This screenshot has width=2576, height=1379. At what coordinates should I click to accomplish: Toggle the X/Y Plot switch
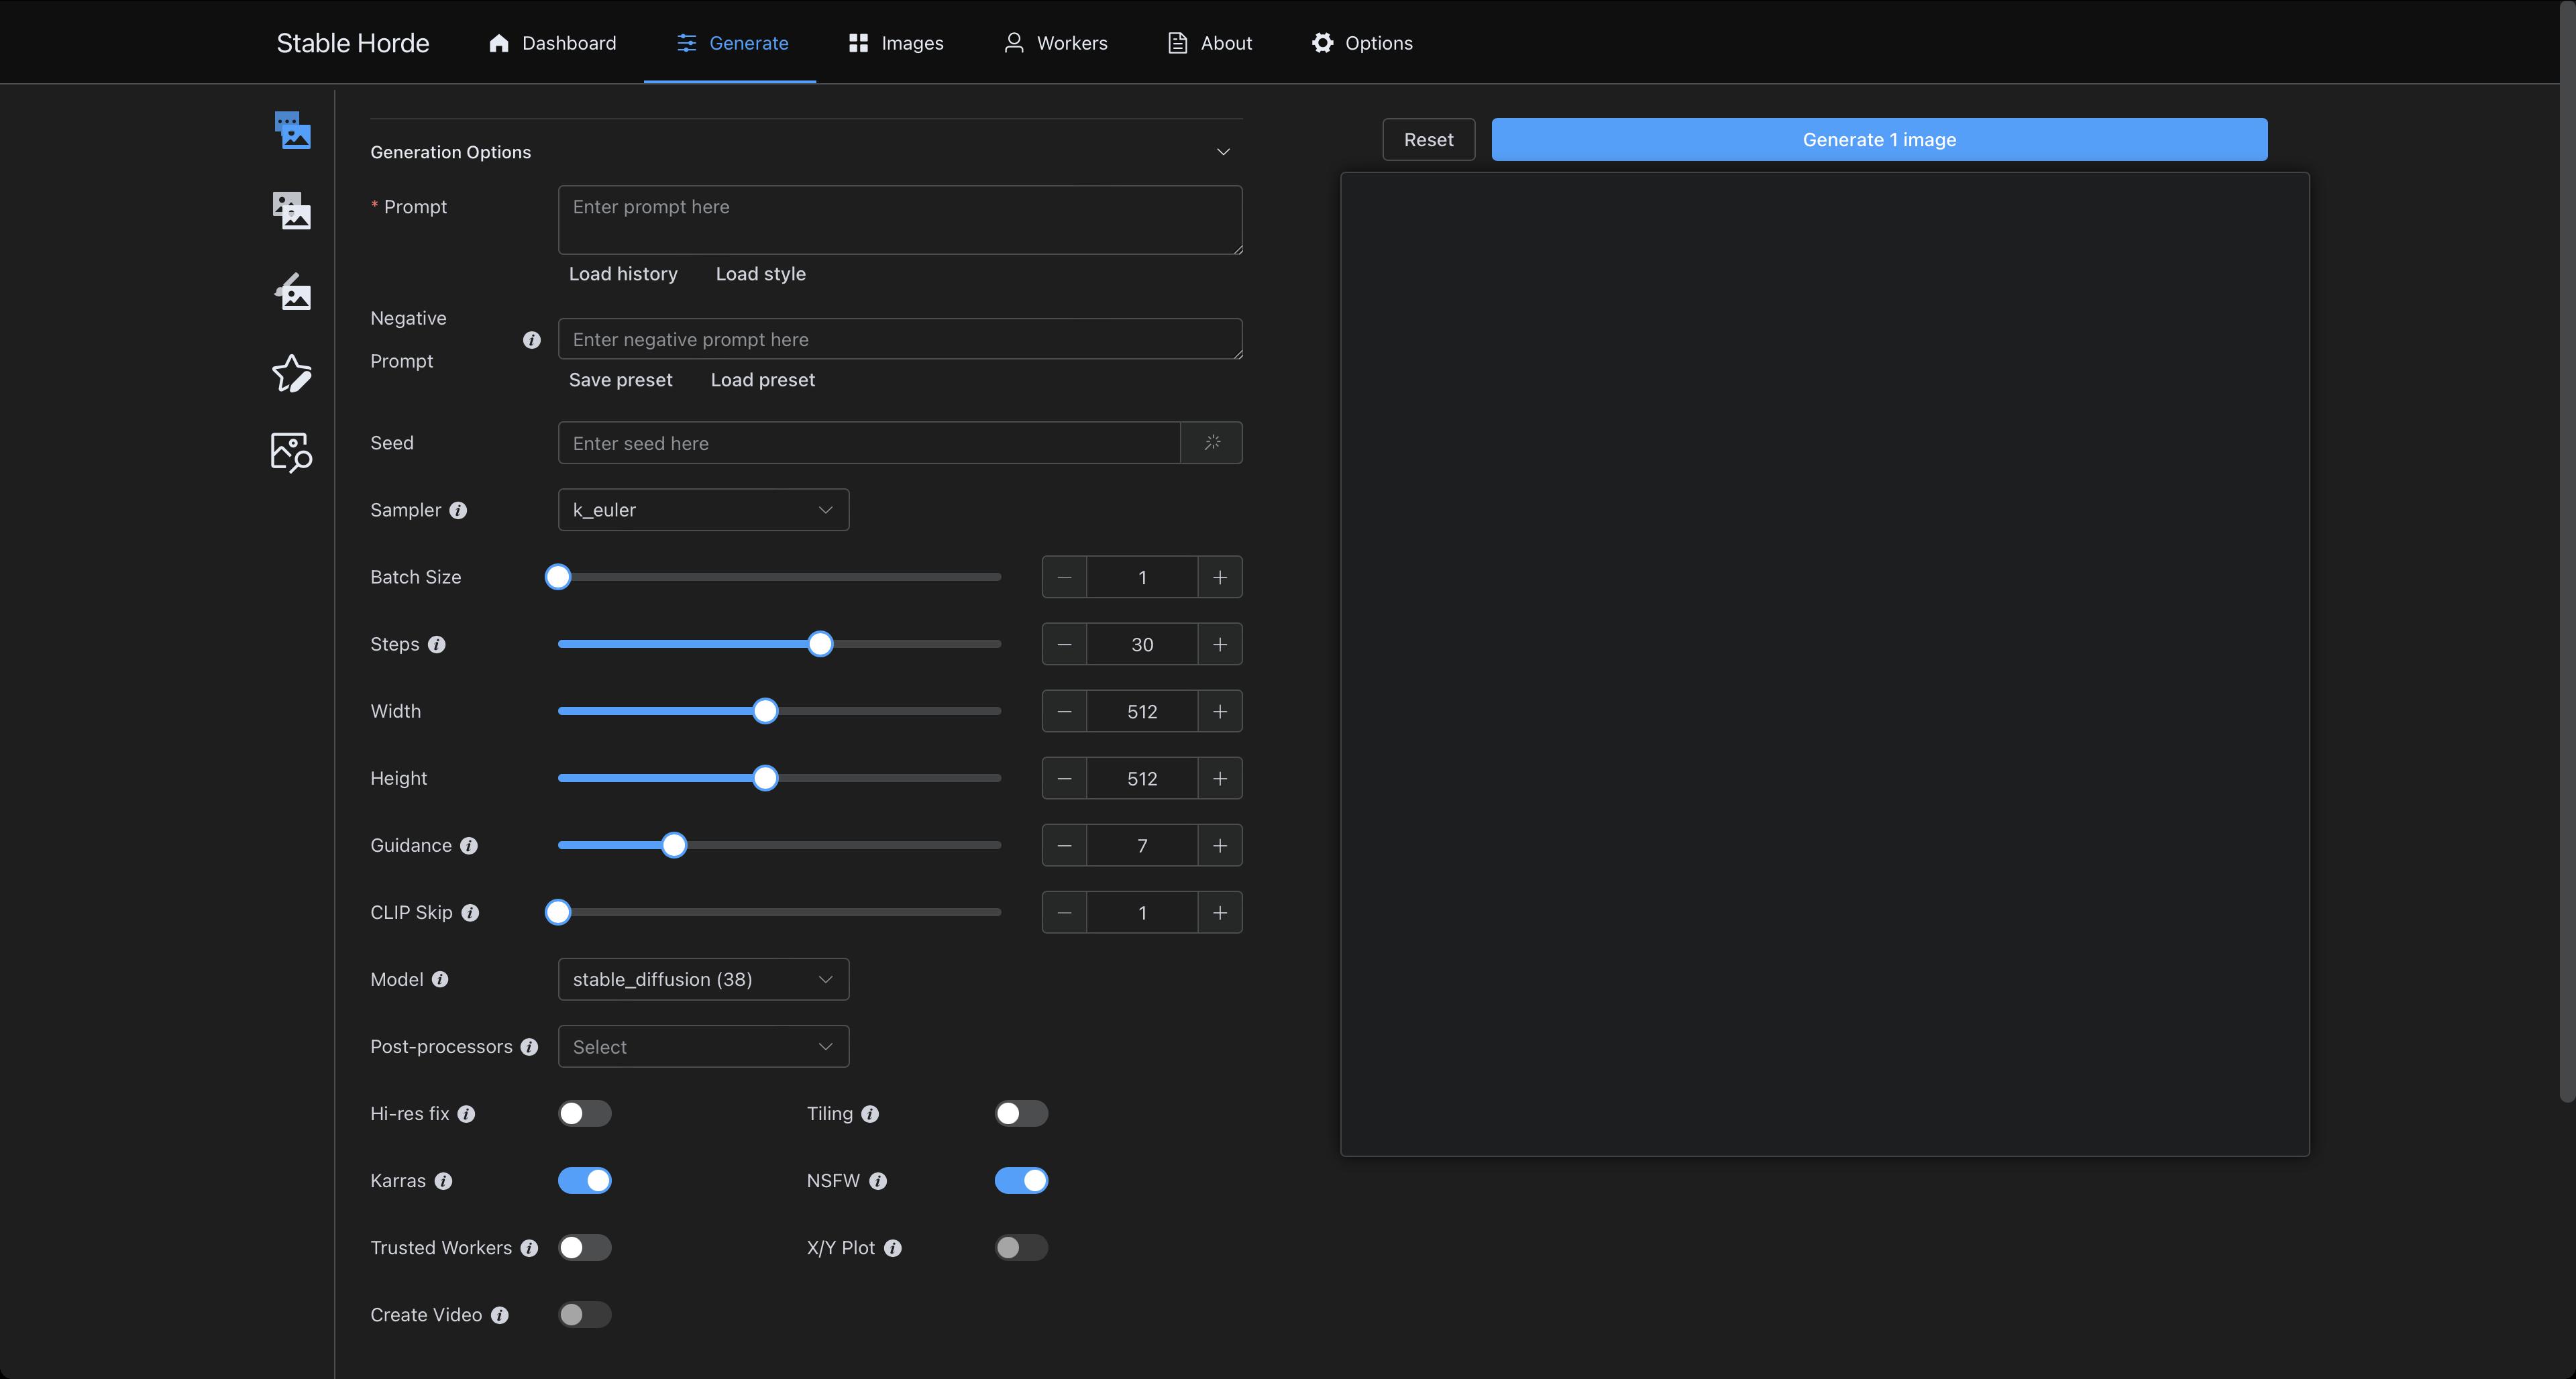coord(1021,1248)
